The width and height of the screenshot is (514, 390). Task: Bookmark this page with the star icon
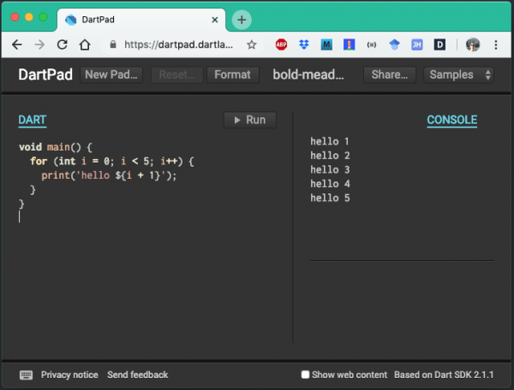point(251,44)
